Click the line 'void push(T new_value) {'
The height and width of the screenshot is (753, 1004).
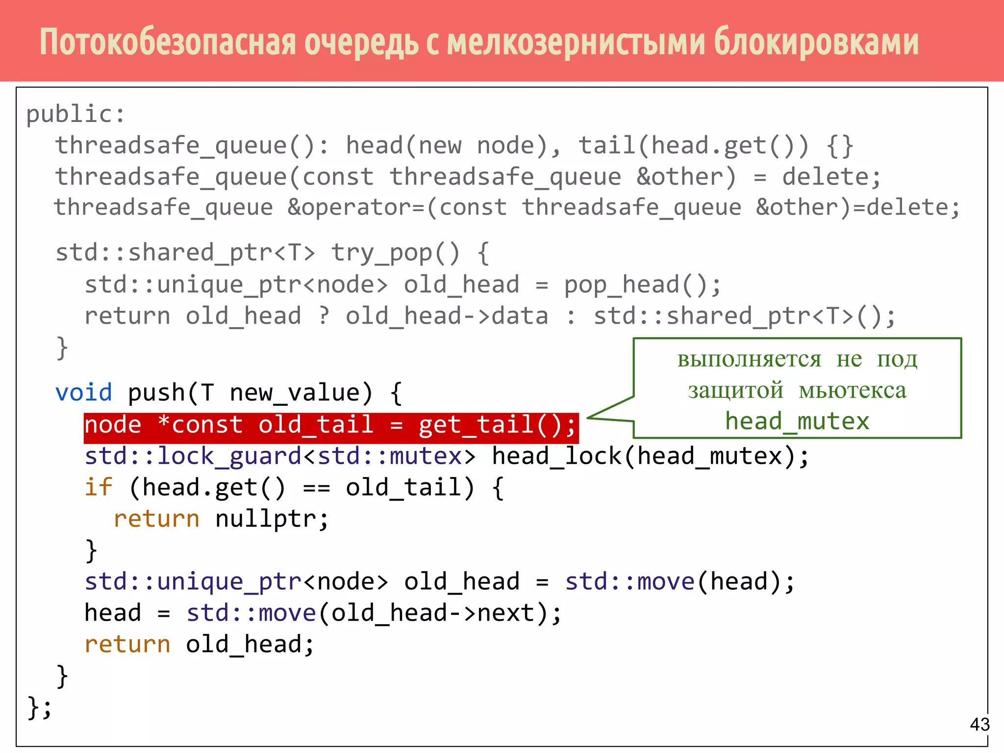pyautogui.click(x=229, y=393)
